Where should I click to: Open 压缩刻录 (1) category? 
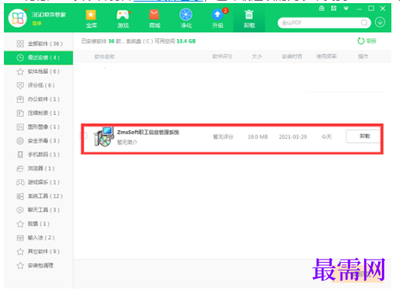(x=38, y=113)
